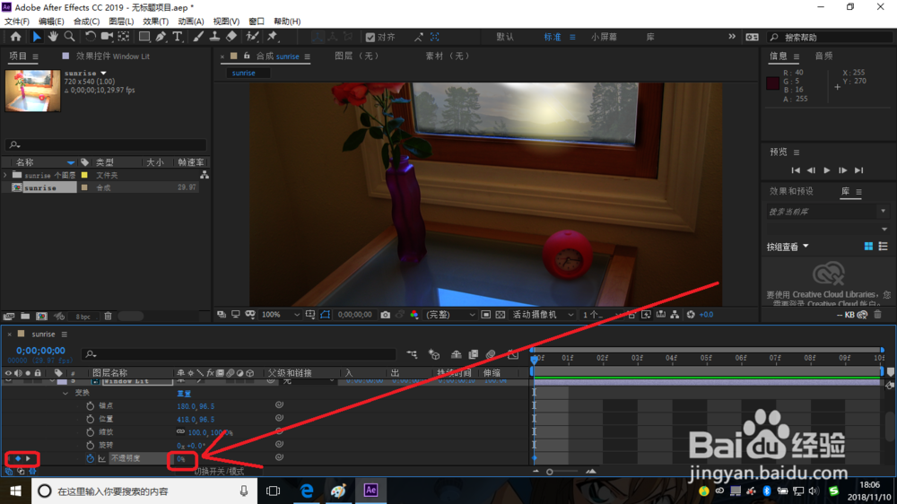Screen dimensions: 897x504
Task: Click the info panel color swatch
Action: tap(773, 83)
